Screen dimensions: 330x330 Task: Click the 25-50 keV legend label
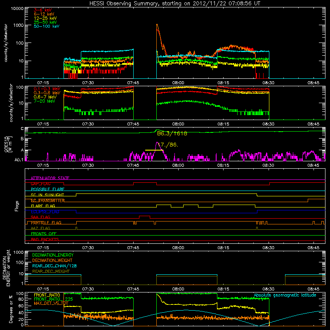point(45,22)
